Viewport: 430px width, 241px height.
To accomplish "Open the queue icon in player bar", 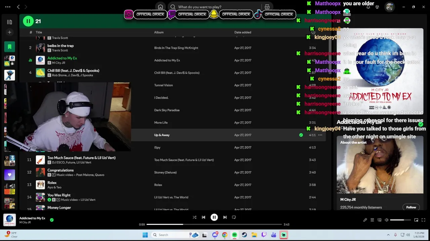I will pyautogui.click(x=372, y=220).
